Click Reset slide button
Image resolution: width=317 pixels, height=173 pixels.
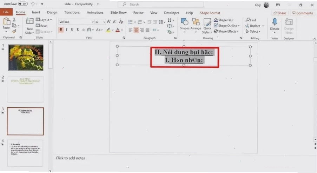click(42, 26)
